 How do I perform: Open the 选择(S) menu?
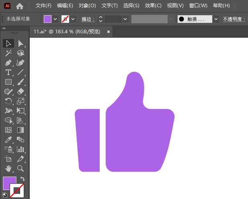pos(131,6)
